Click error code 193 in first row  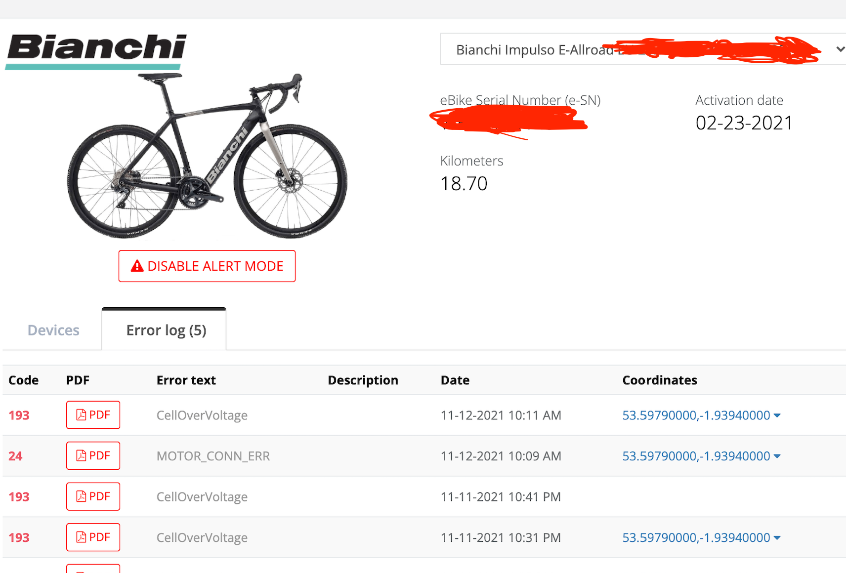pos(19,415)
